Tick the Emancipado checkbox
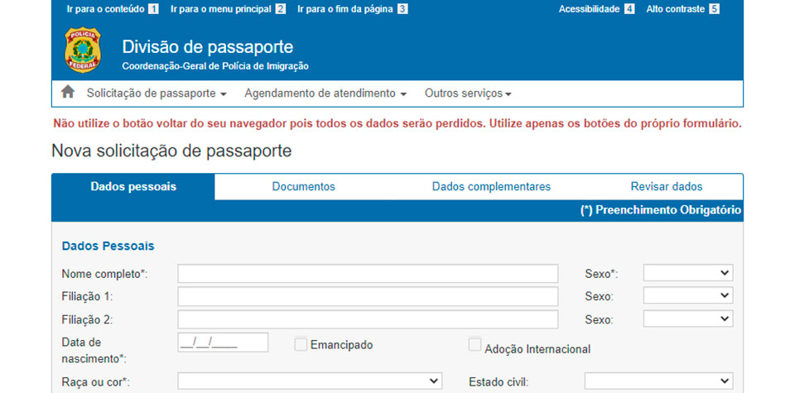 pyautogui.click(x=301, y=344)
